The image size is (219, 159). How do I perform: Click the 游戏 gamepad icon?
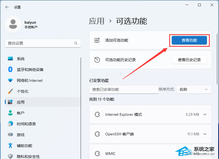[10, 135]
